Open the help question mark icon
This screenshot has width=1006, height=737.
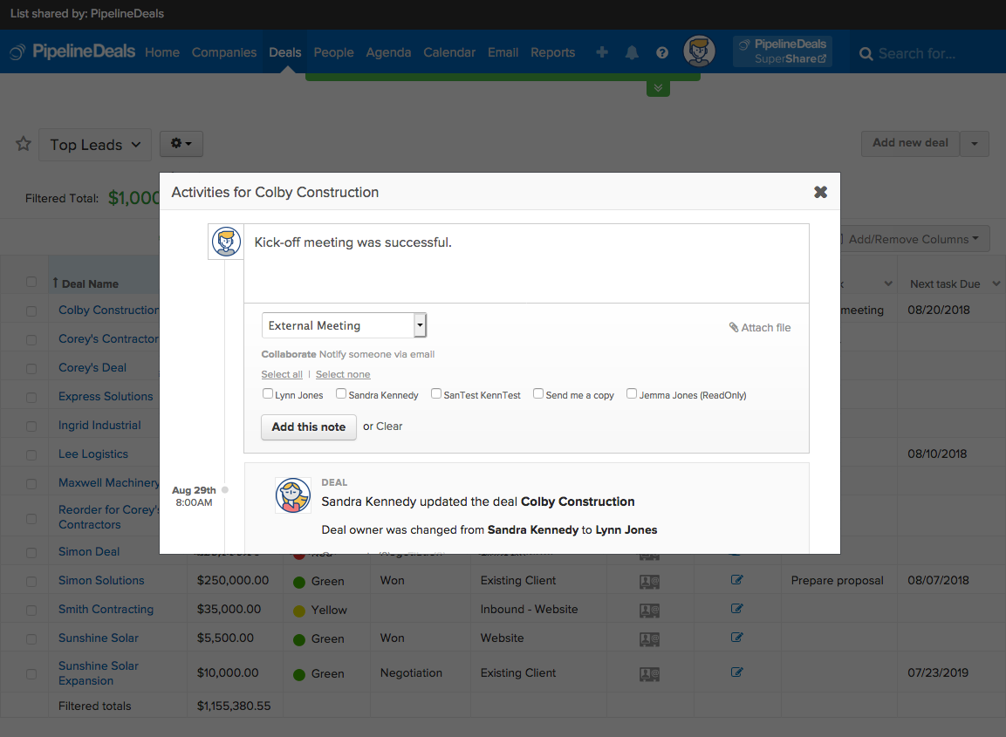(x=662, y=52)
